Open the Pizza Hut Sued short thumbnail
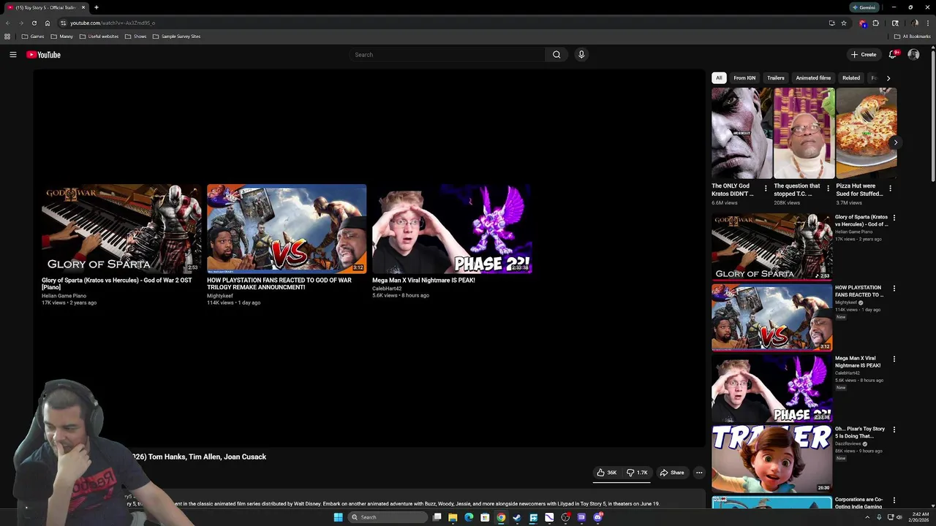This screenshot has width=936, height=526. pyautogui.click(x=867, y=134)
